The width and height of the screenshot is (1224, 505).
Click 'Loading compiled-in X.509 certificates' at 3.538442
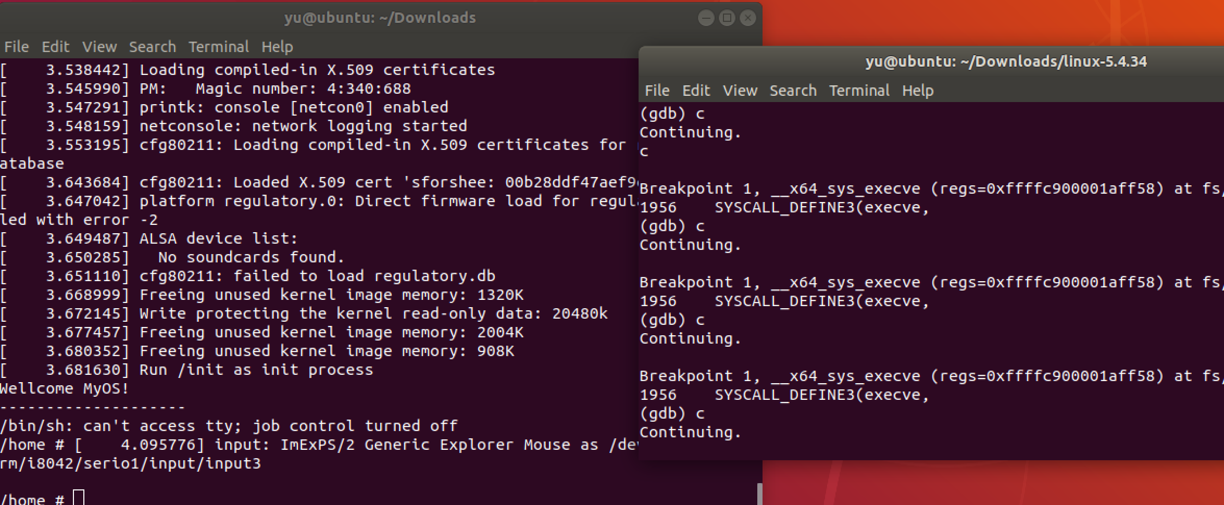[317, 70]
